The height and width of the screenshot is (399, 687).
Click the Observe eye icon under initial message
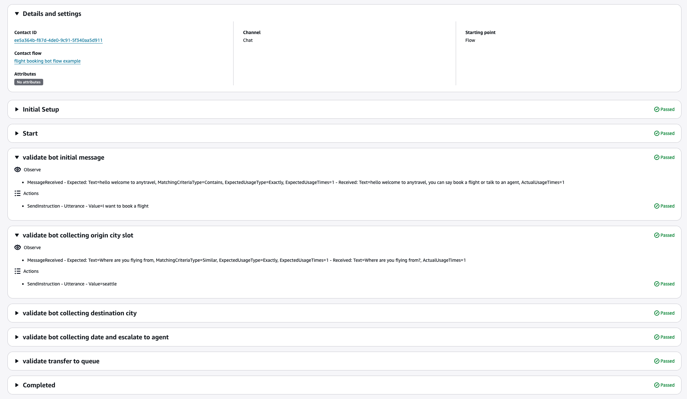(x=18, y=170)
